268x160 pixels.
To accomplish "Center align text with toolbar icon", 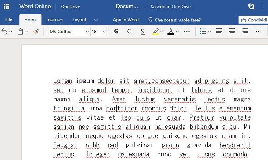I will (232, 32).
